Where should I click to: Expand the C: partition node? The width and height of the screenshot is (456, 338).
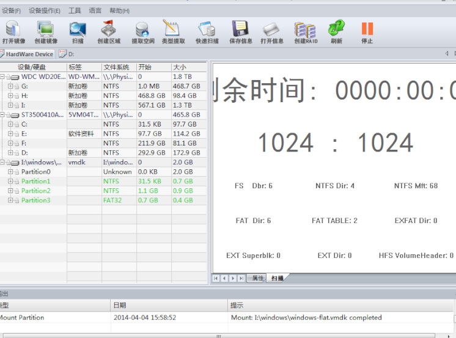[x=10, y=124]
